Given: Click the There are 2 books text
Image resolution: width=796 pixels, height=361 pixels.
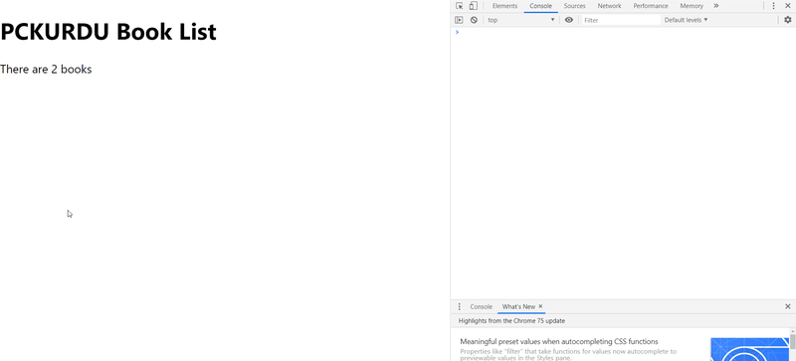Looking at the screenshot, I should click(x=46, y=69).
